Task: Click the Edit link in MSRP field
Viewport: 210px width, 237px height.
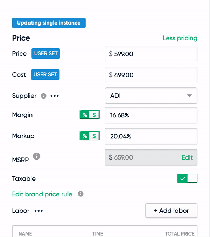Action: [187, 157]
